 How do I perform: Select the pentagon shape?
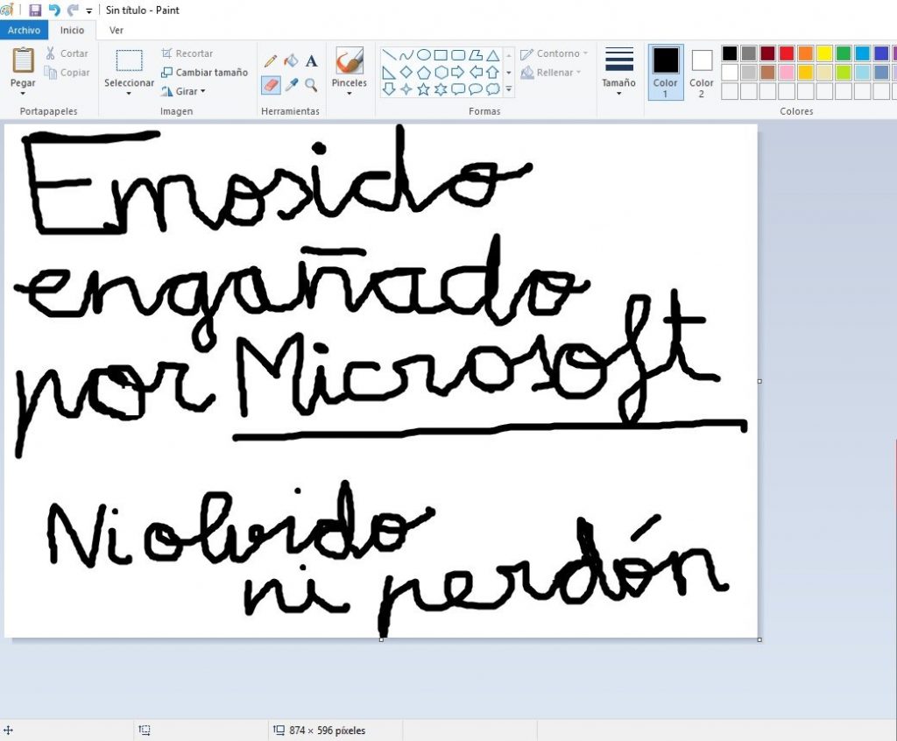[x=423, y=72]
